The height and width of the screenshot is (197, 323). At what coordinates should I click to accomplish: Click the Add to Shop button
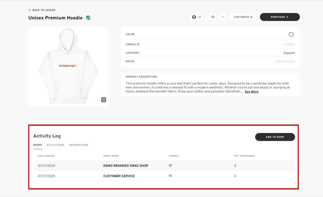(x=275, y=137)
